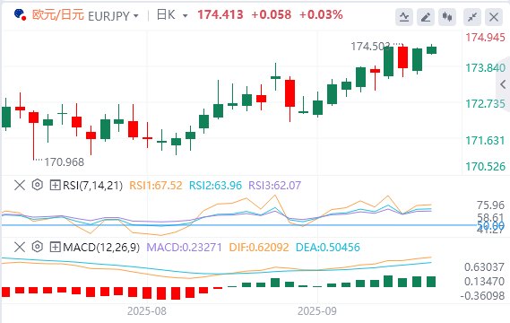Screen dimensions: 510x323
Task: Select the RSI(7,14,21) indicator label
Action: (92, 185)
